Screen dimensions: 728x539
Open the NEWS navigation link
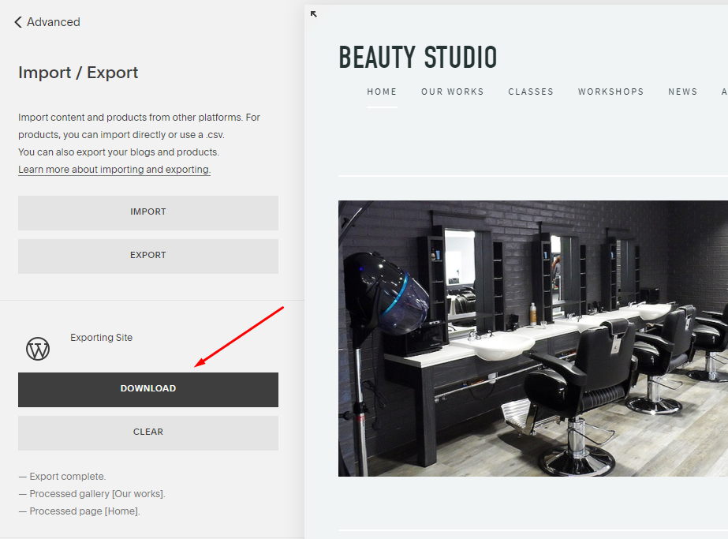(682, 92)
